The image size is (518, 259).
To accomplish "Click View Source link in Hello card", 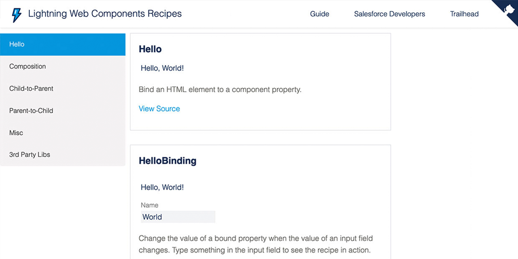I will pyautogui.click(x=159, y=108).
